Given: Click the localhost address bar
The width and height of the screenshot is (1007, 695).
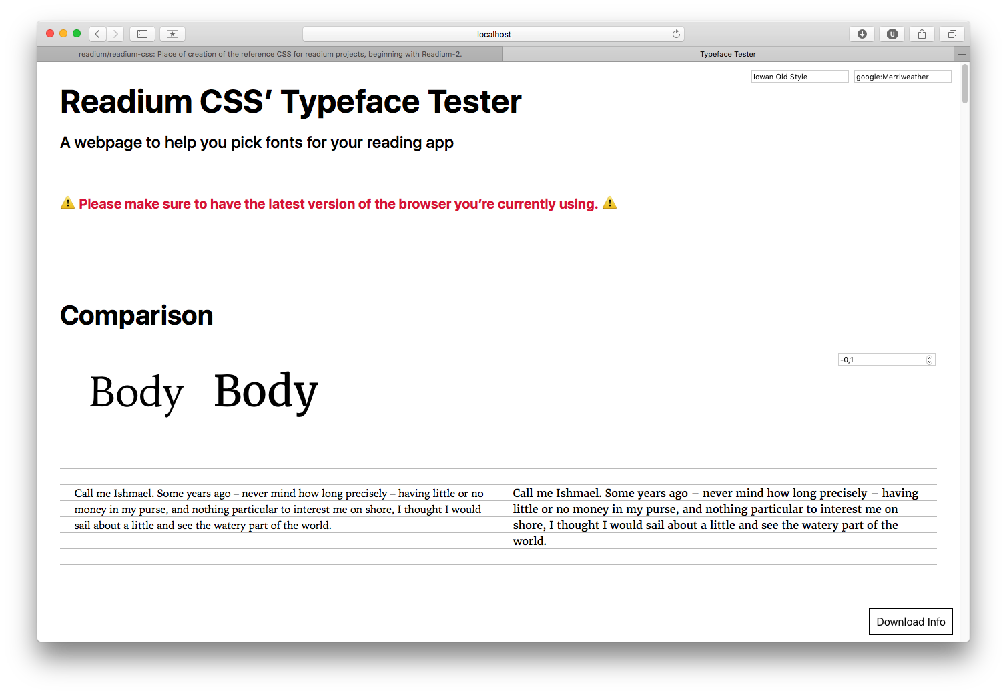Looking at the screenshot, I should 493,34.
